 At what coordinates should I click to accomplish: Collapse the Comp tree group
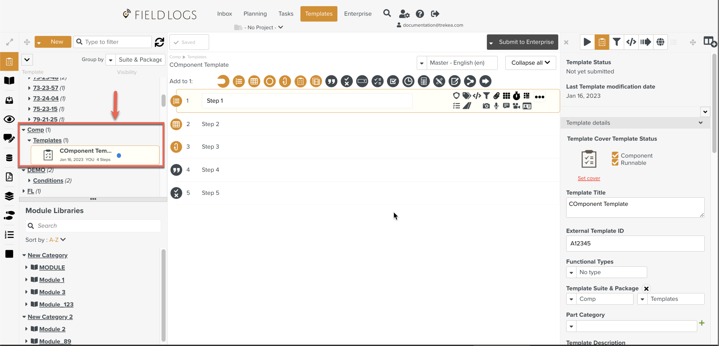pyautogui.click(x=24, y=130)
